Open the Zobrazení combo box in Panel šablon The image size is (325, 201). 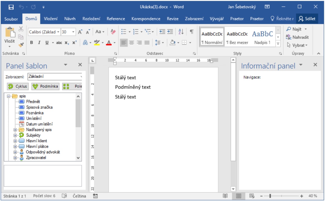tap(55, 76)
